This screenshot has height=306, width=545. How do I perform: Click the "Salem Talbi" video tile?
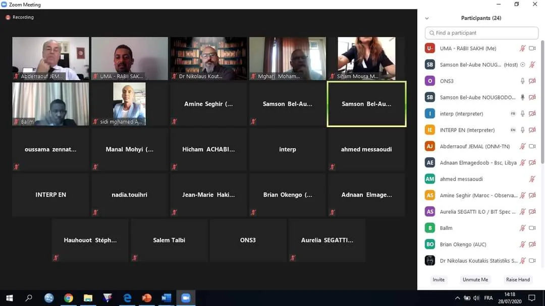click(x=169, y=240)
